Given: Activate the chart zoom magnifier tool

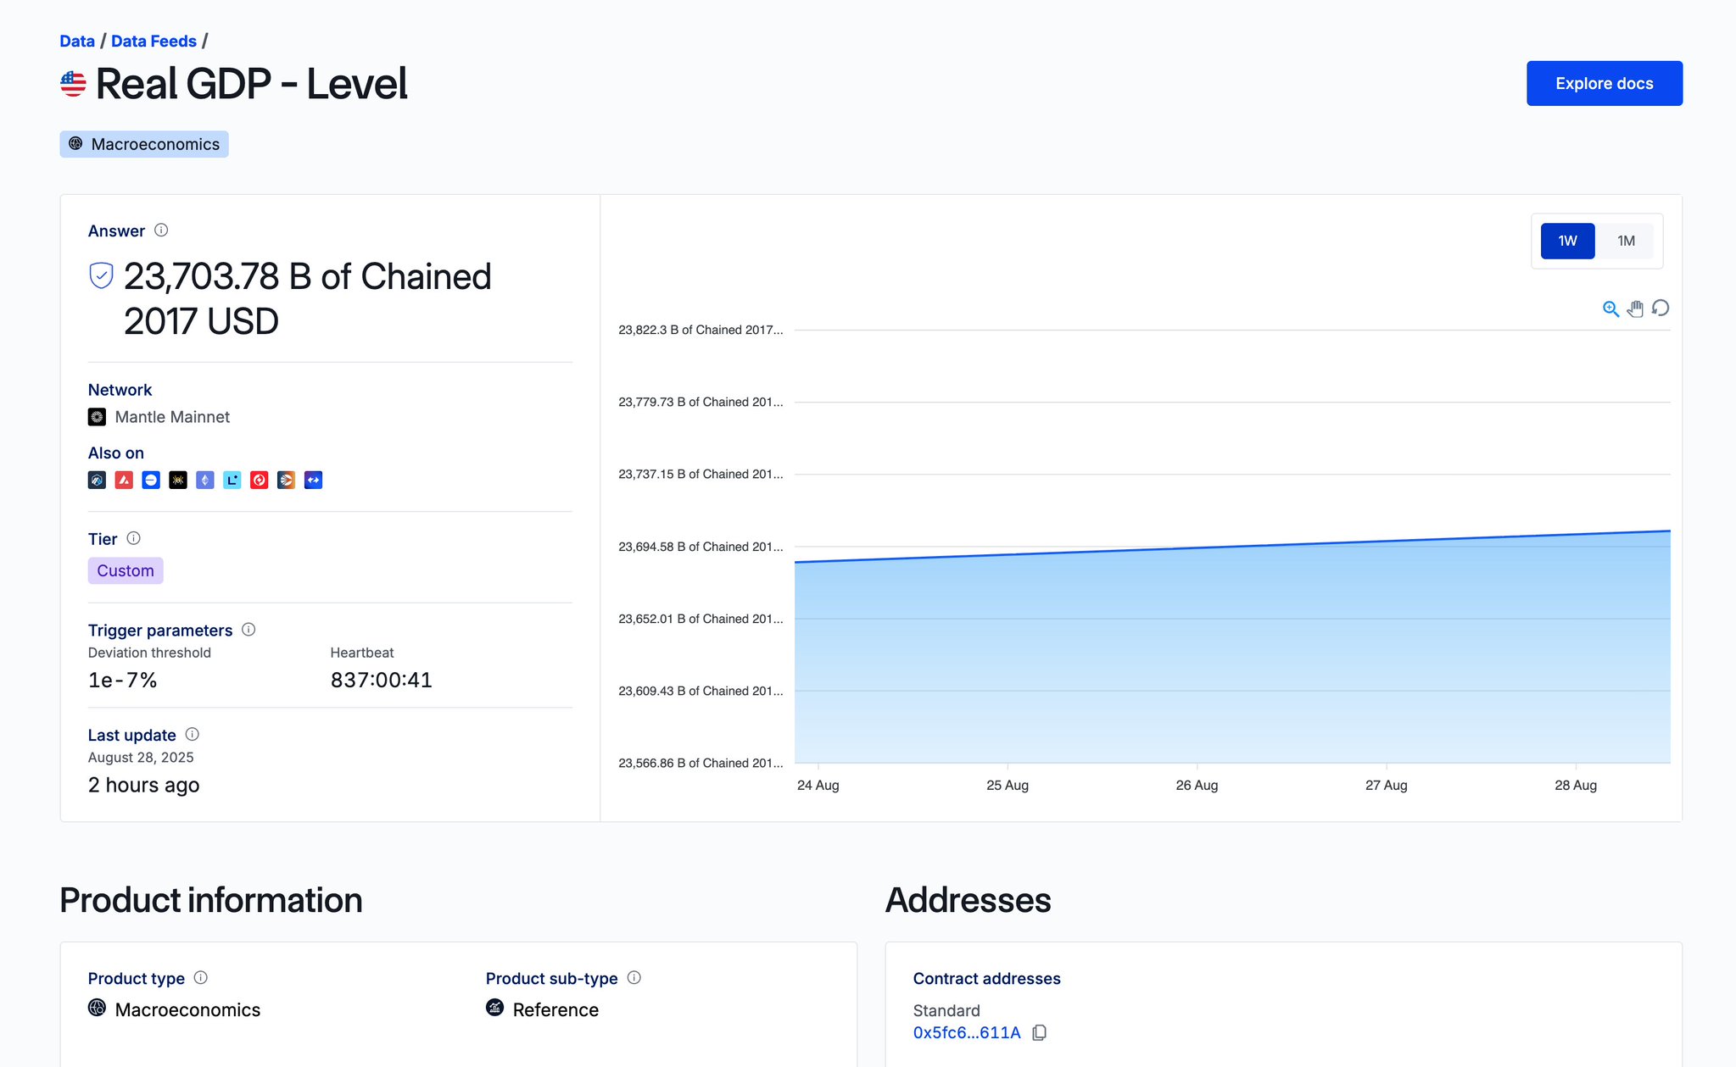Looking at the screenshot, I should [x=1610, y=308].
